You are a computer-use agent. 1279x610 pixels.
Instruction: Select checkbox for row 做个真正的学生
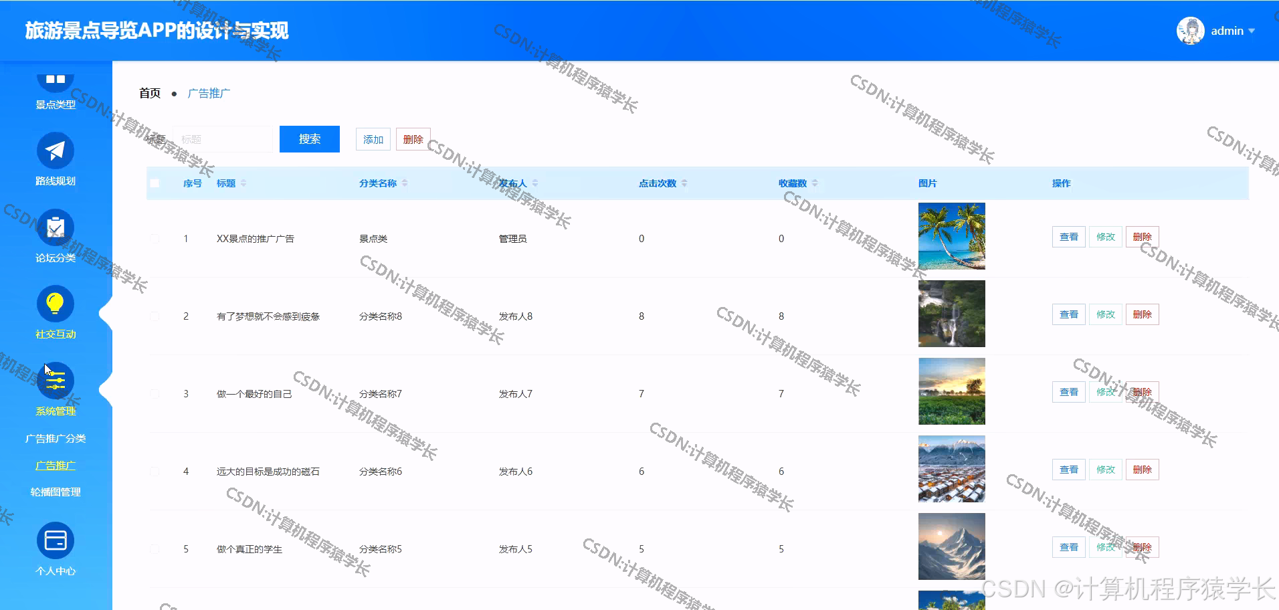pos(155,549)
